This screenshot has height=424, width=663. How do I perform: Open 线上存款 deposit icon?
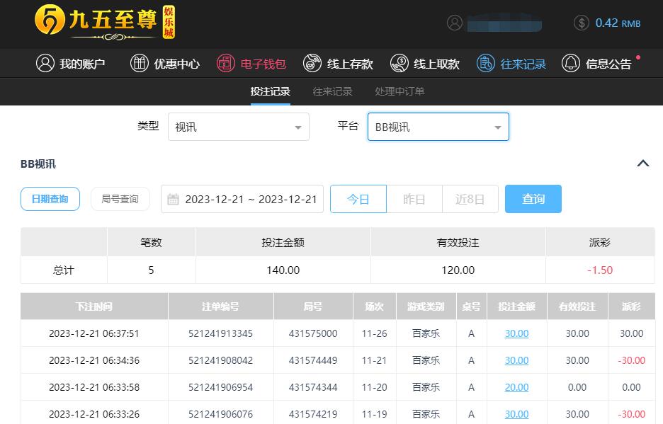(312, 64)
